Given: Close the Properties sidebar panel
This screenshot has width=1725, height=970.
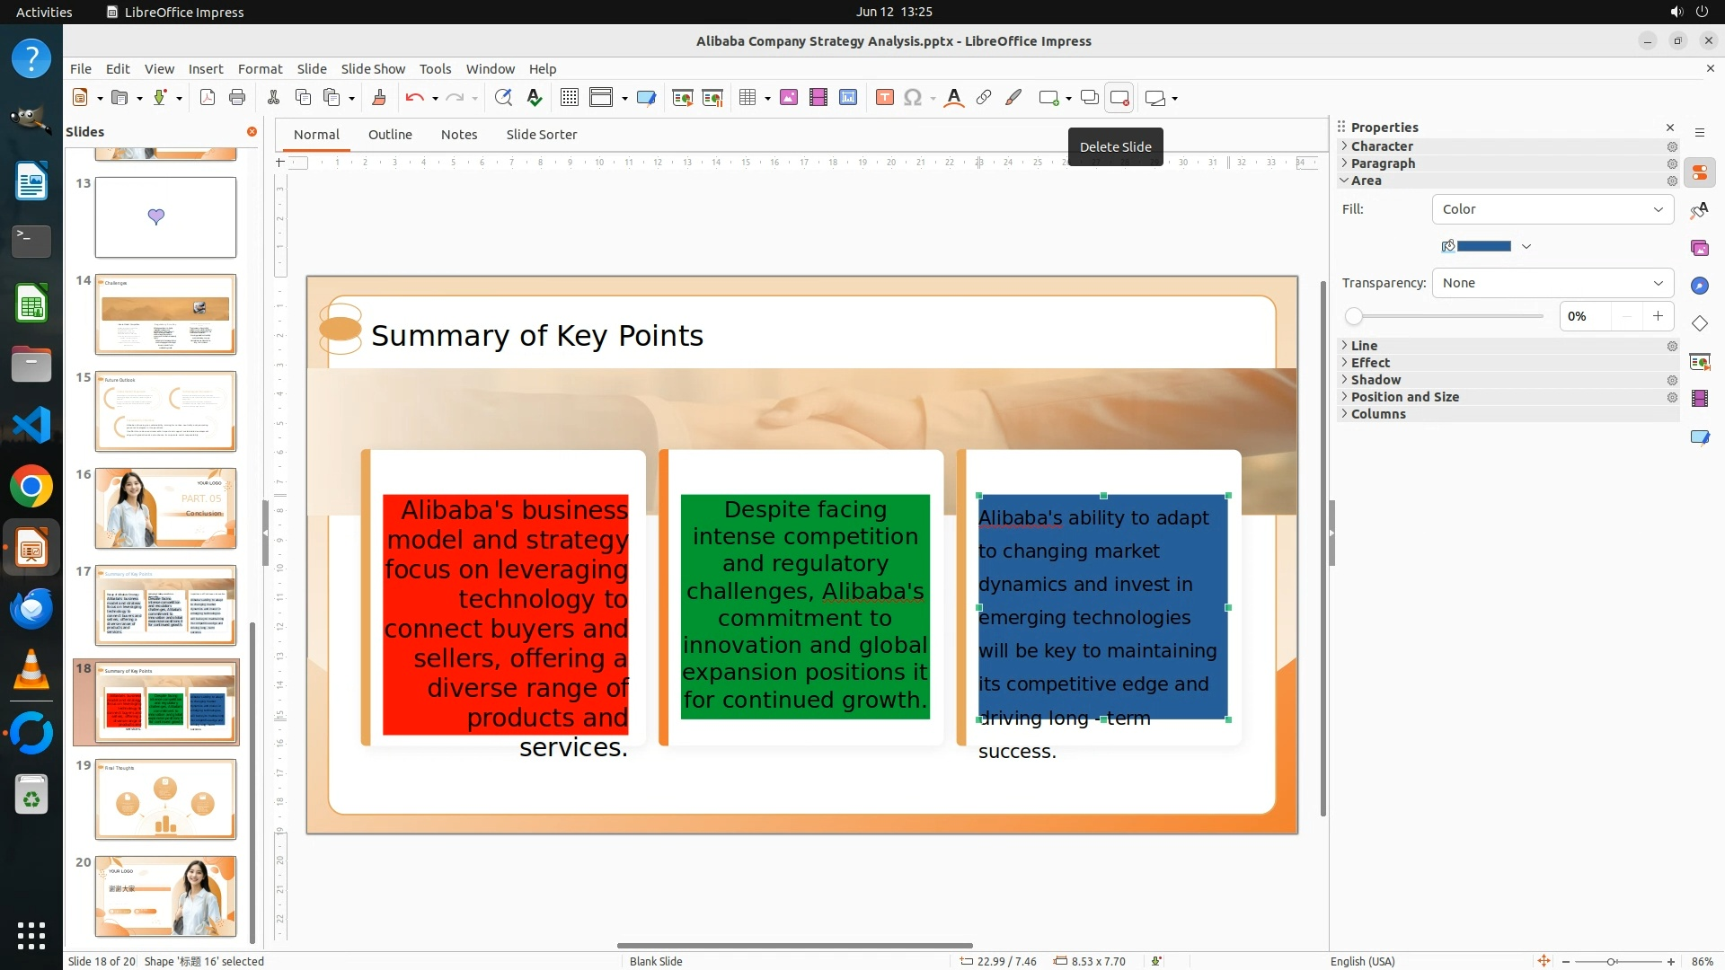Looking at the screenshot, I should pyautogui.click(x=1670, y=128).
